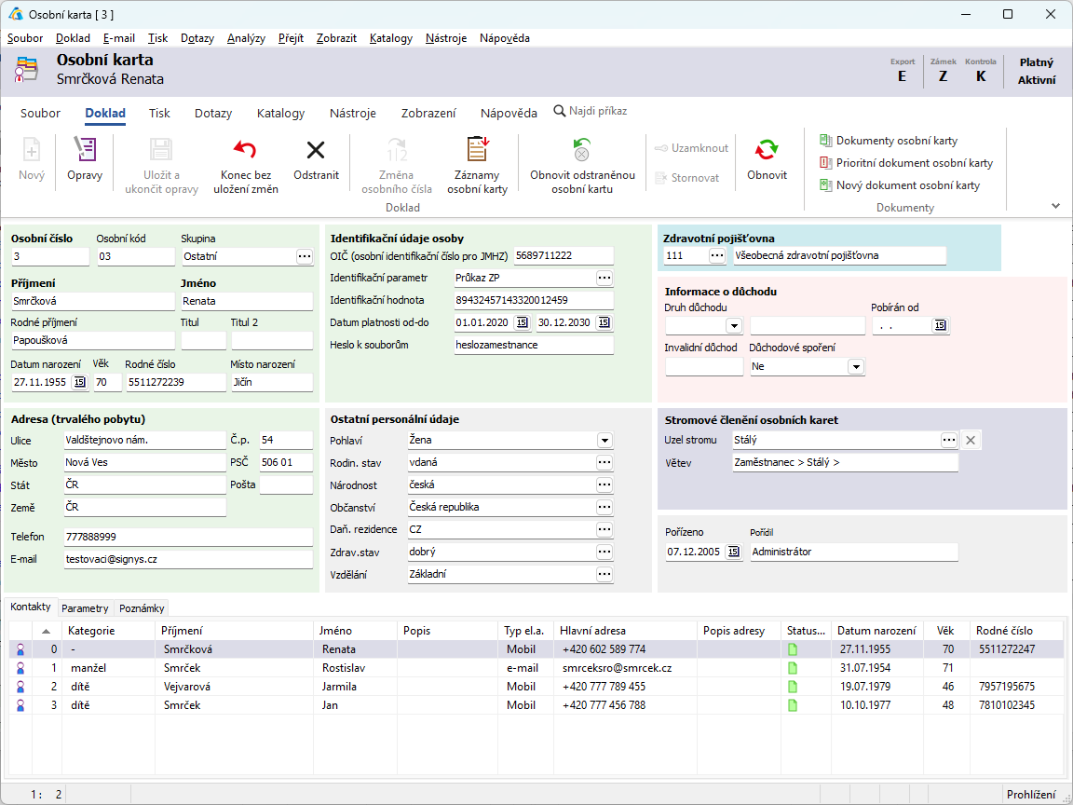Screen dimensions: 1073x805
Task: Expand the Pohlaví dropdown
Action: point(604,440)
